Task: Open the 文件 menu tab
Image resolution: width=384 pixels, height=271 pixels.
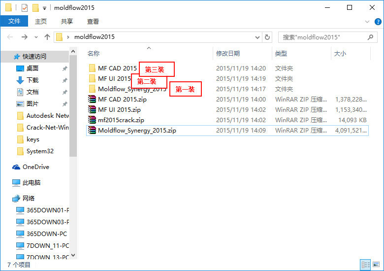Action: coord(14,21)
